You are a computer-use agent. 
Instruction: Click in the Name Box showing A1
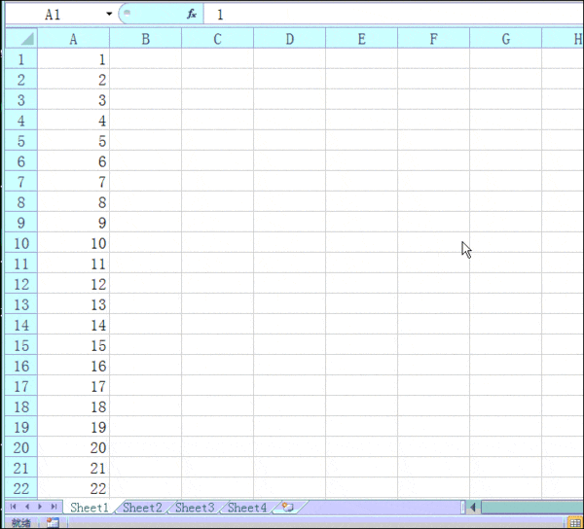55,15
